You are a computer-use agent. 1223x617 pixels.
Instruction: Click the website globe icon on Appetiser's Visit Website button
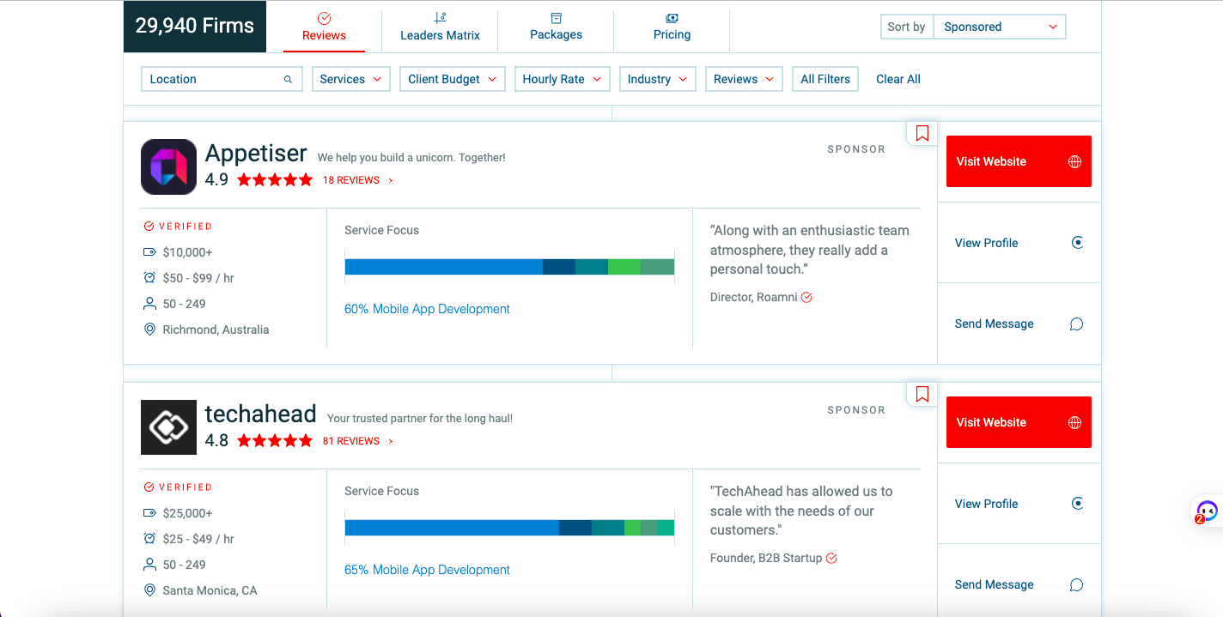[1074, 161]
